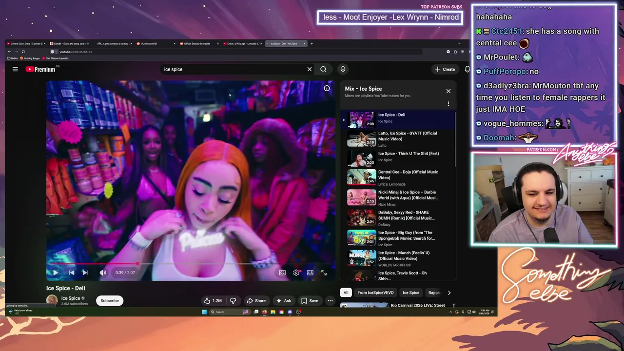Open the Discord icon on the taskbar

pos(290,312)
